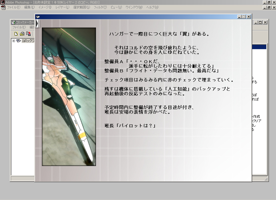This screenshot has height=200, width=276.
Task: Click the line '整備員B「フライト・データも問題無い。最高だな」'
Action: (x=161, y=71)
